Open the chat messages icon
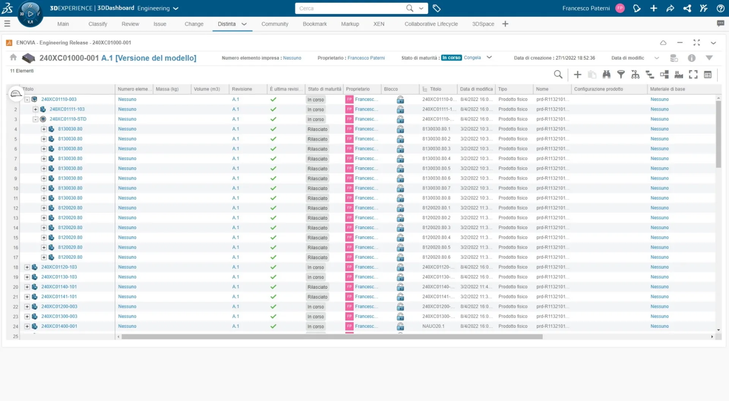Viewport: 729px width, 401px height. pos(720,23)
